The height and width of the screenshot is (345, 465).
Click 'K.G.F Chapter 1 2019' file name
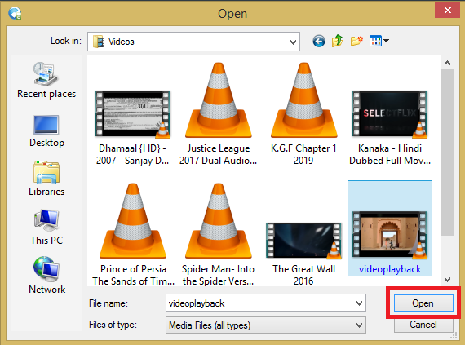(303, 154)
